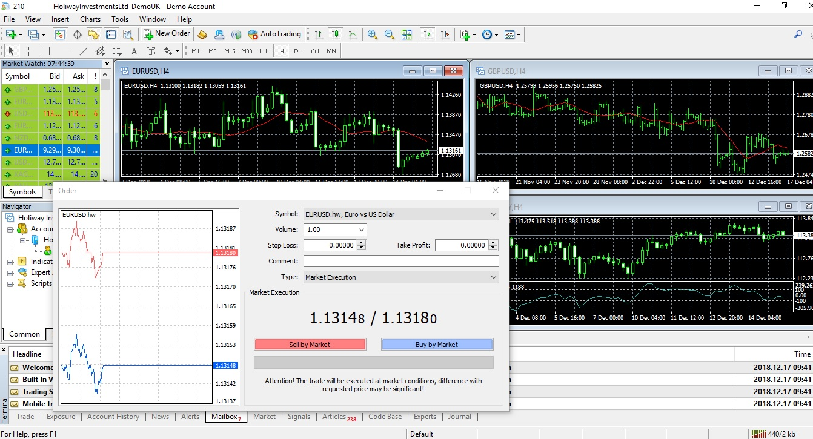Expand the Scripts node in Navigator
The height and width of the screenshot is (439, 813).
tap(10, 283)
